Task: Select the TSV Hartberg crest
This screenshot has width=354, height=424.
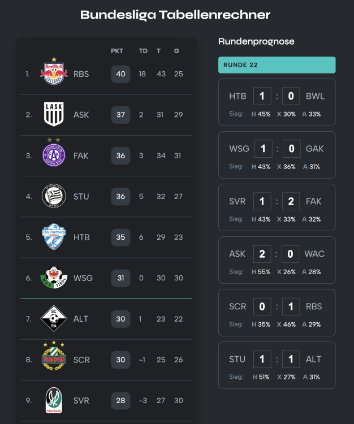Action: coord(54,237)
